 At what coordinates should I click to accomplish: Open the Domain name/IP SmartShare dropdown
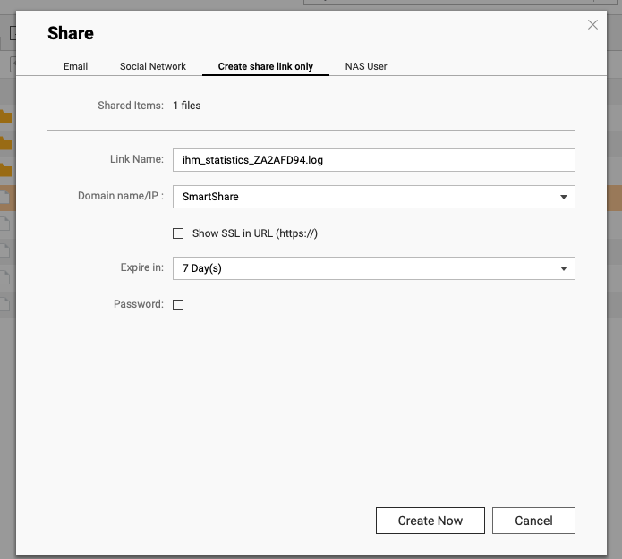(x=367, y=197)
